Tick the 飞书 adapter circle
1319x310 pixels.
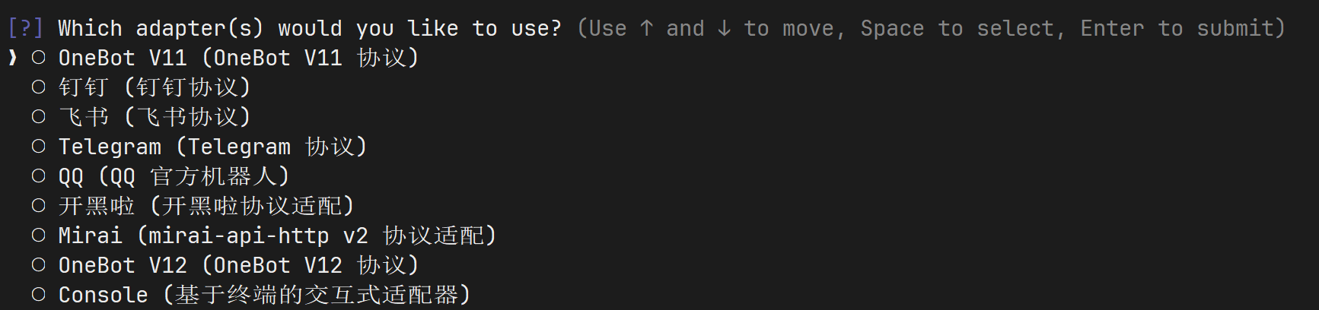[39, 117]
